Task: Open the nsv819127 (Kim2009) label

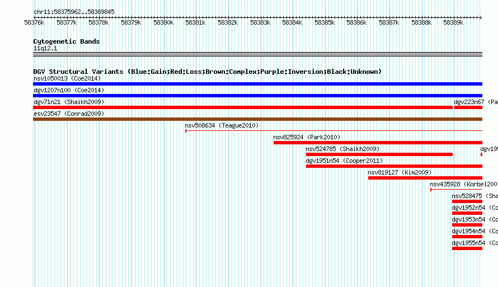Action: click(400, 172)
